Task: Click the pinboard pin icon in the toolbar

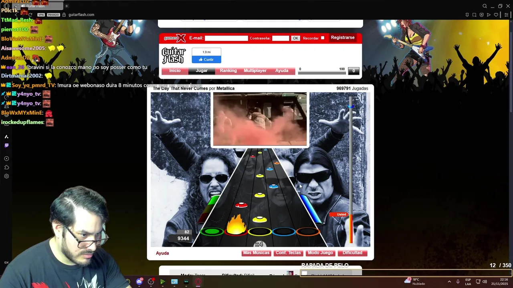Action: pos(467,15)
